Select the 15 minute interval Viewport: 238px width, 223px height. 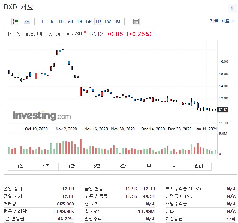point(61,22)
